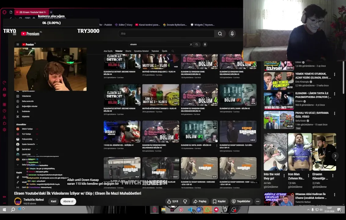This screenshot has width=346, height=220.
Task: Open Donate ByNoGame bookmark
Action: [175, 25]
